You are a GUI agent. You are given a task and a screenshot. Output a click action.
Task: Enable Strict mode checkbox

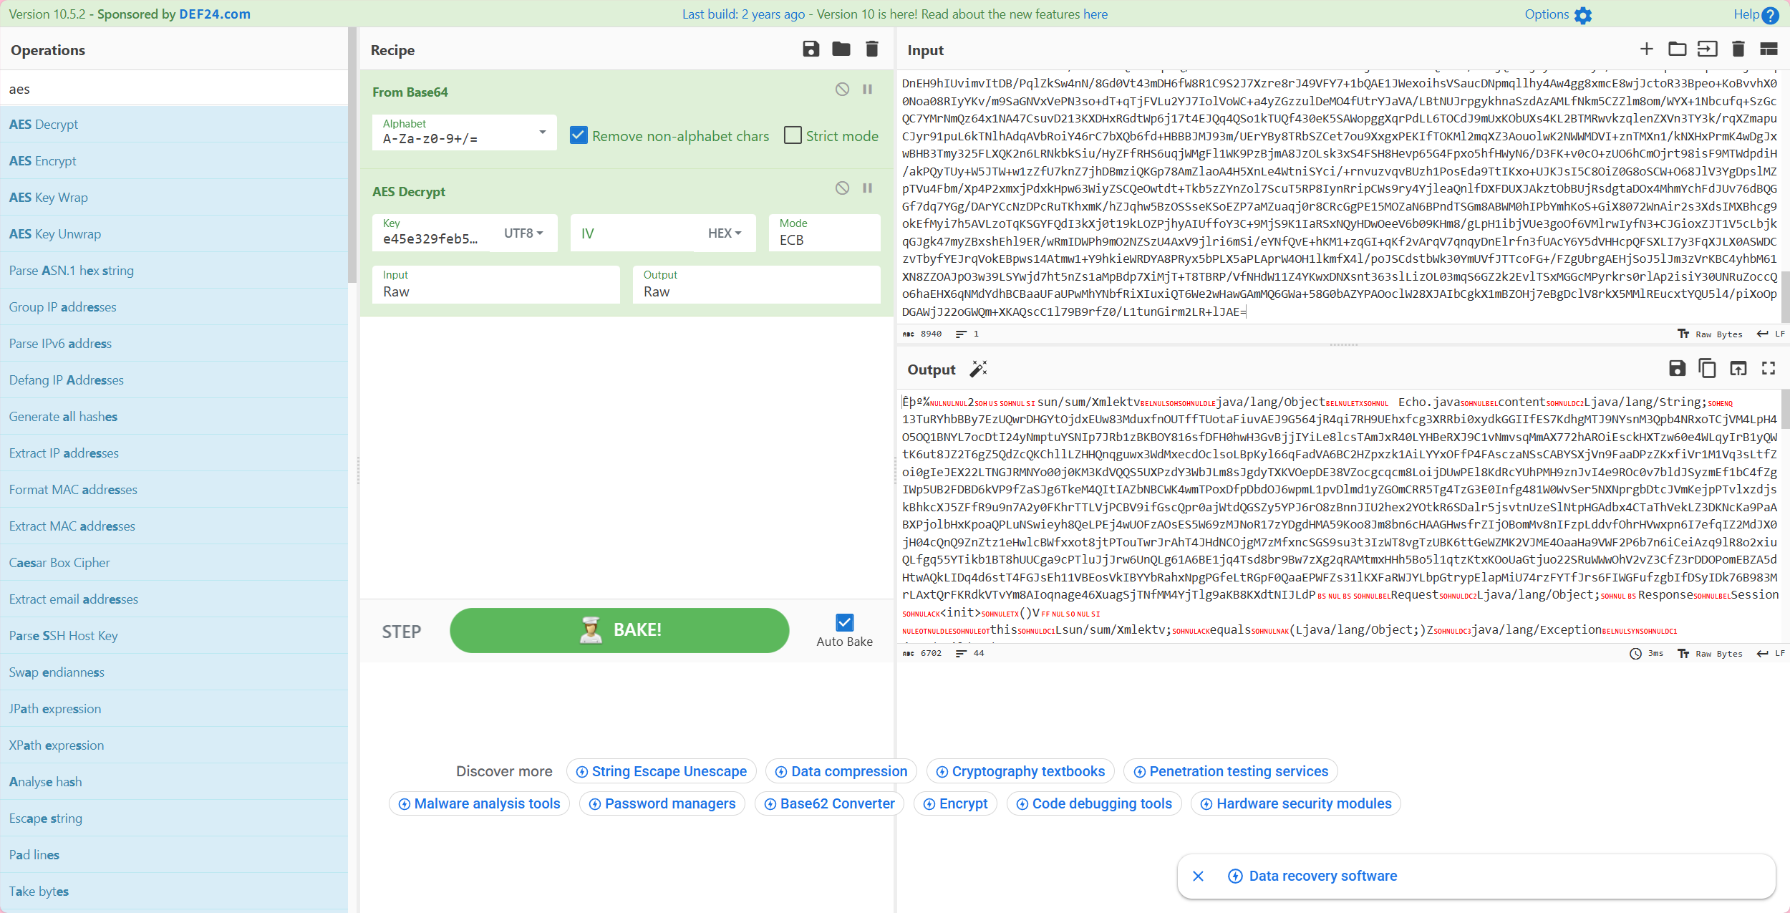(x=793, y=135)
